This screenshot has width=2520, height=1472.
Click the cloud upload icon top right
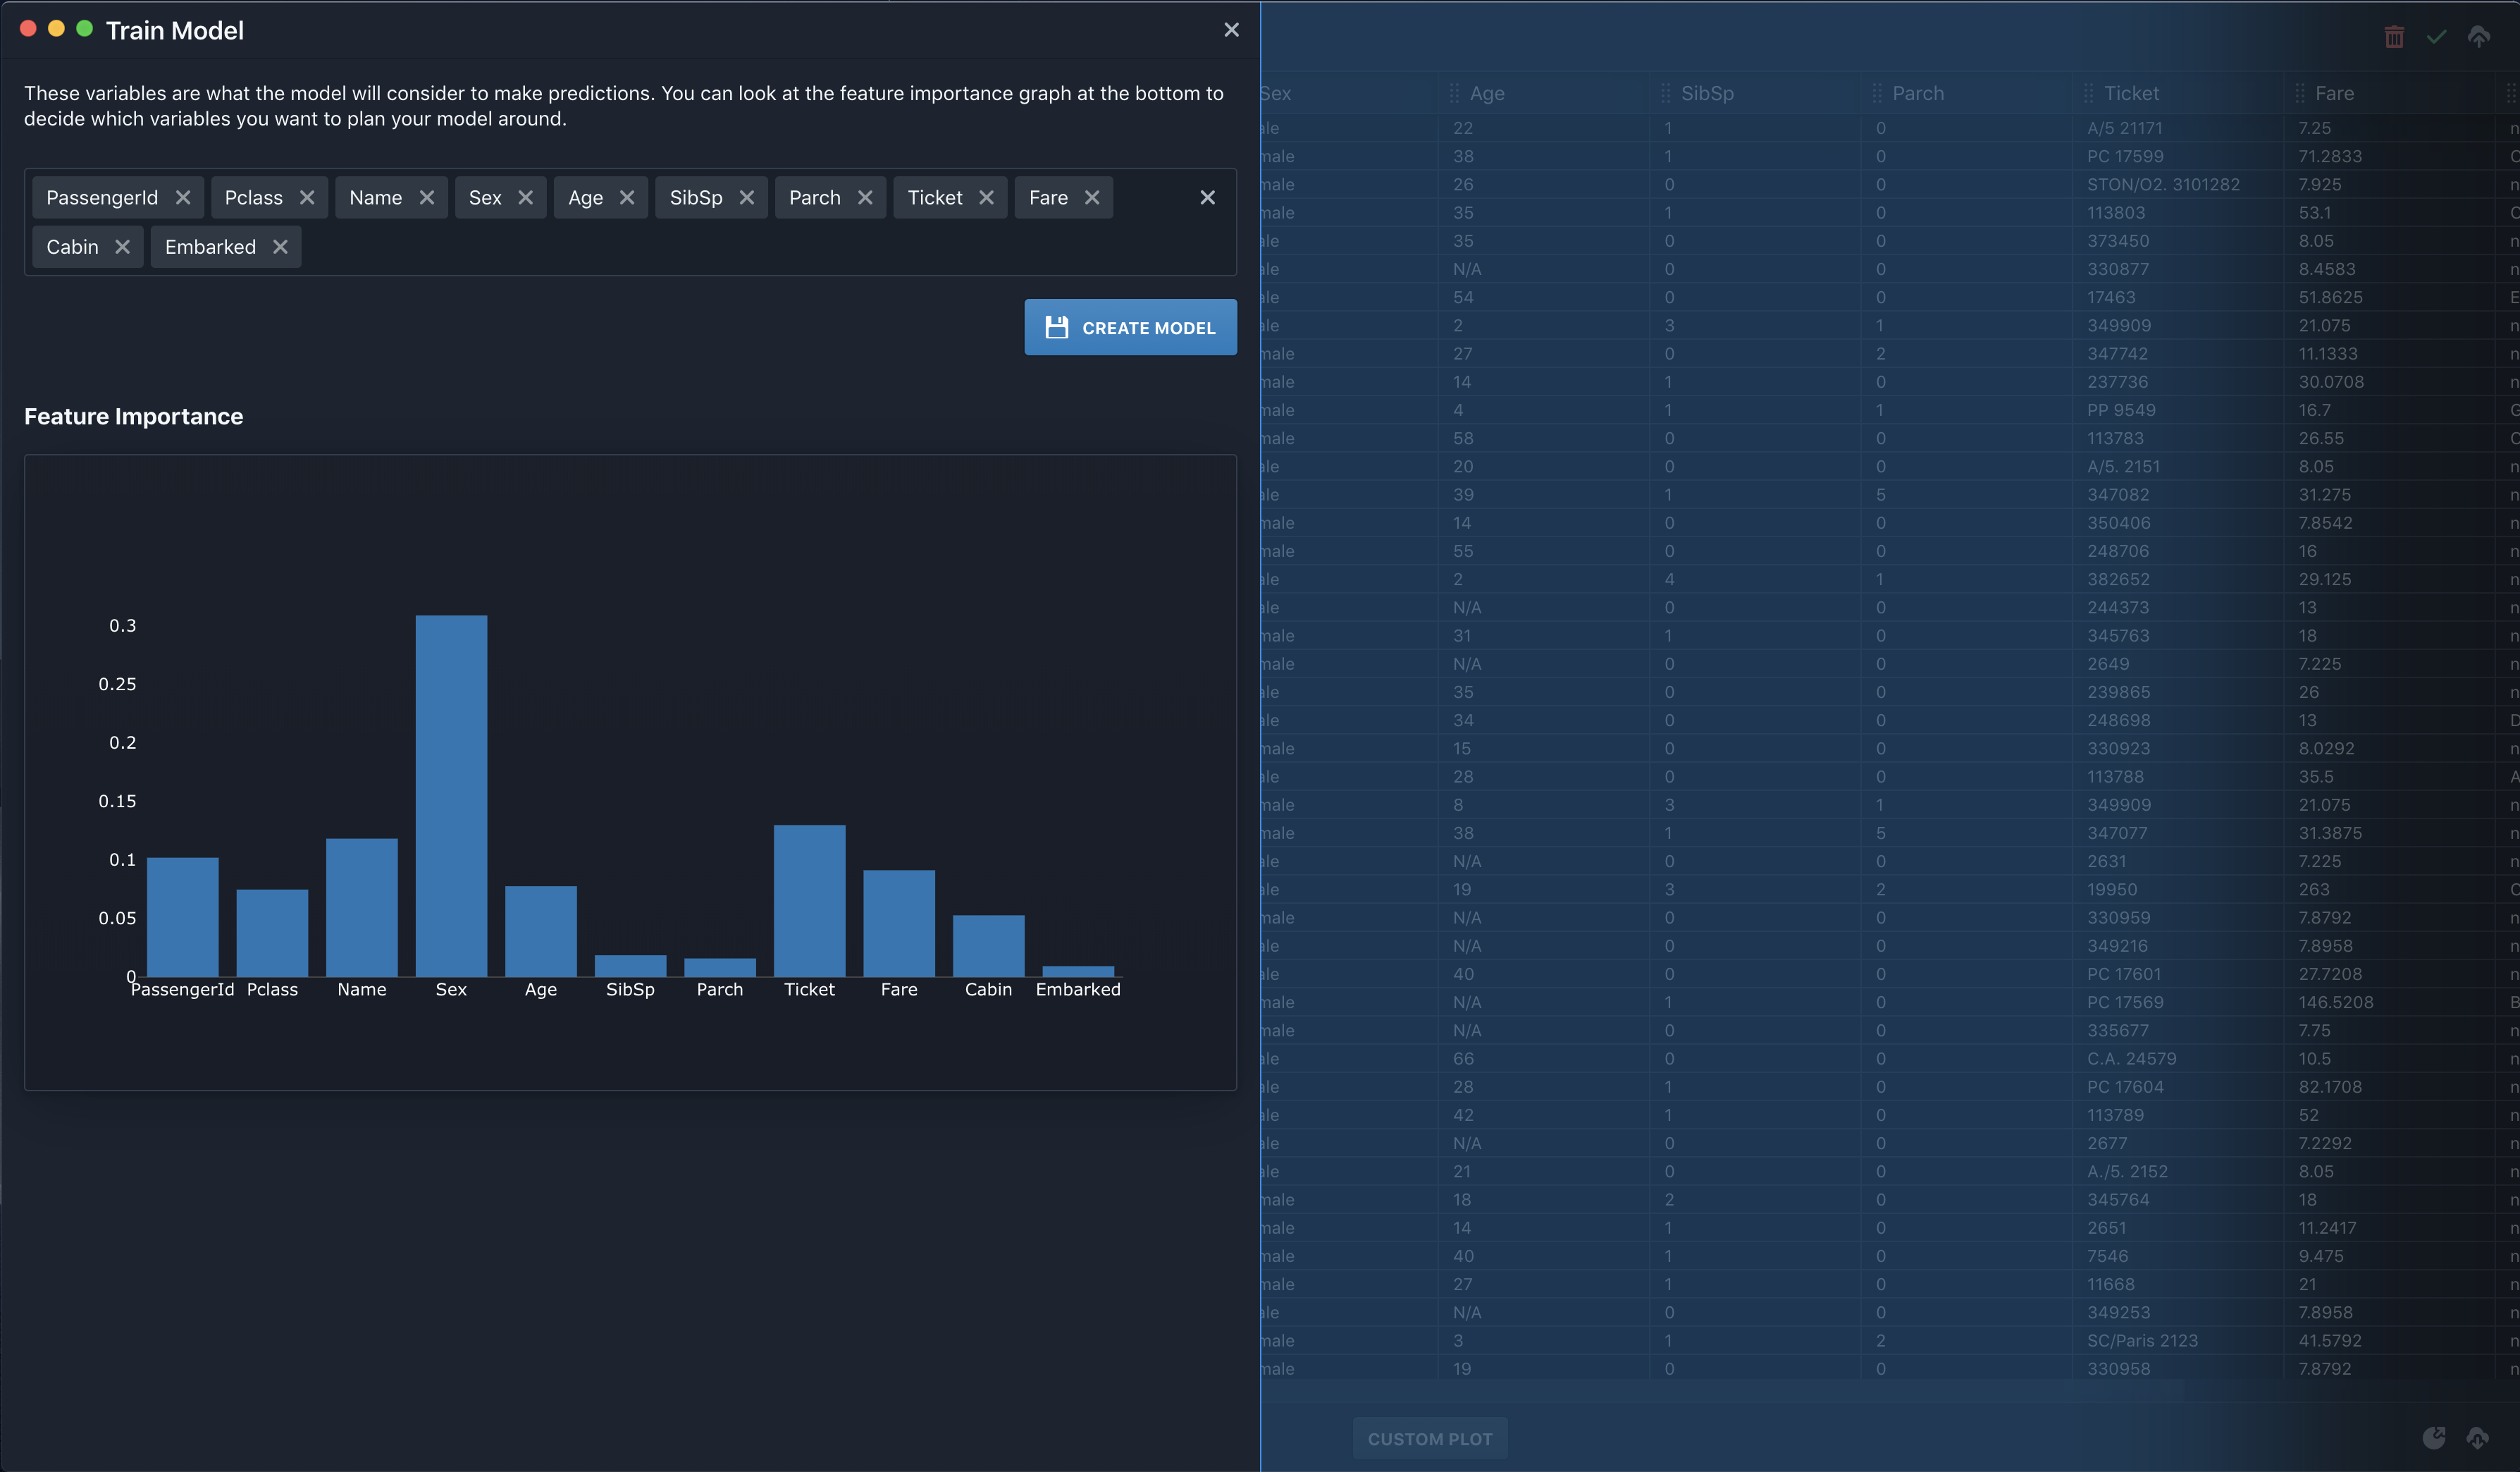pos(2478,37)
